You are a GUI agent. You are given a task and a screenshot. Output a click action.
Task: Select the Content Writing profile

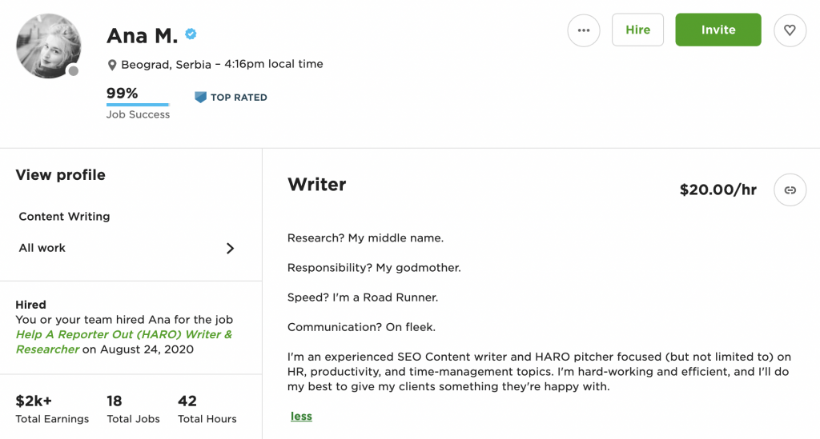tap(64, 217)
